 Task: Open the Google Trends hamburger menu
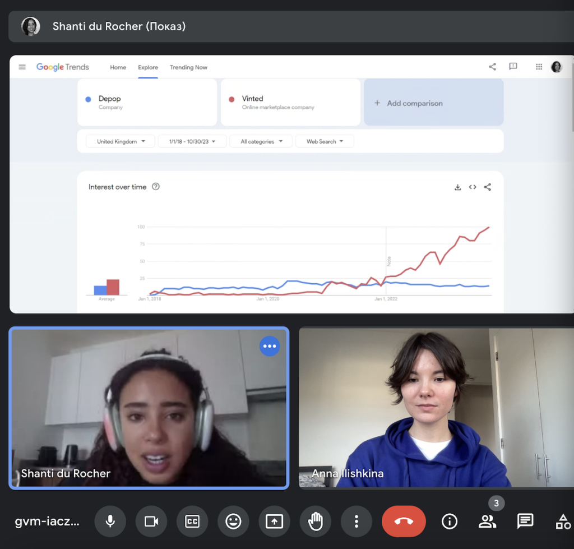pos(22,67)
